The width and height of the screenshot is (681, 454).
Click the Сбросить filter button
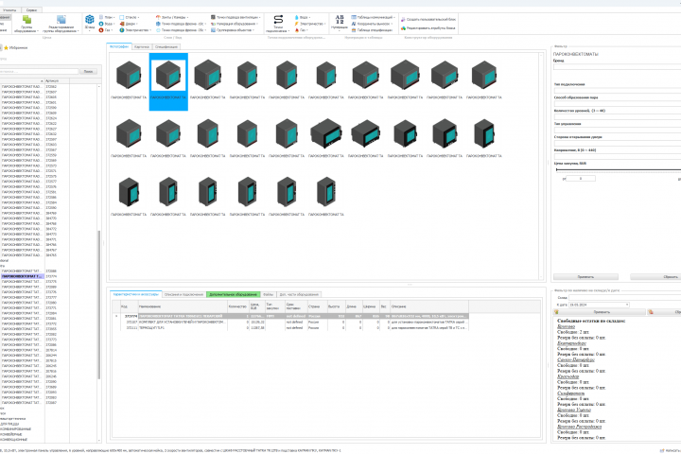pyautogui.click(x=655, y=277)
